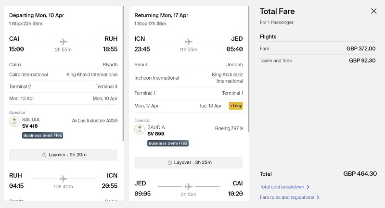Click the departing flight panel scrollbar
Screen dimensions: 385x208
(123, 73)
